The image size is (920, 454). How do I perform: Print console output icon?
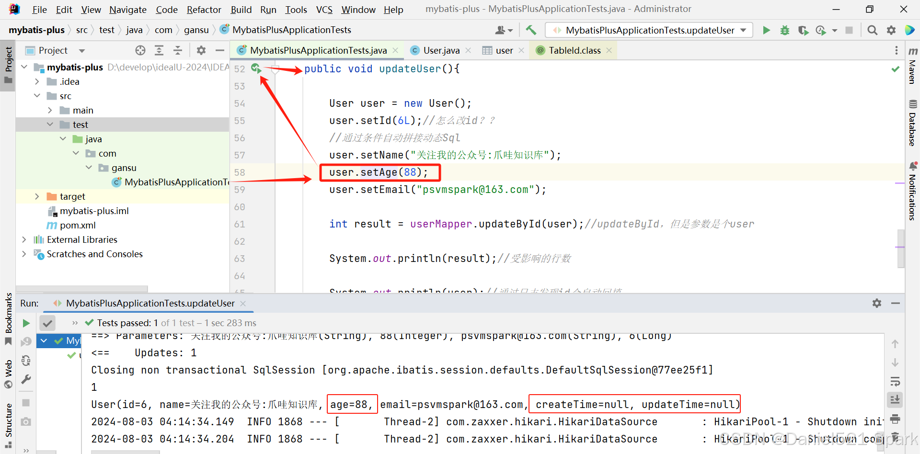click(x=895, y=419)
